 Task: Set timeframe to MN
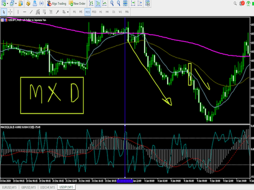pos(127,12)
